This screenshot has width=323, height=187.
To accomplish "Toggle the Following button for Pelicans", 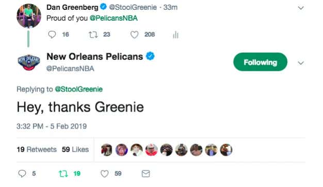I will click(x=260, y=62).
